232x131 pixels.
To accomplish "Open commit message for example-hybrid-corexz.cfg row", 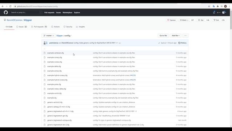I will tap(114, 80).
